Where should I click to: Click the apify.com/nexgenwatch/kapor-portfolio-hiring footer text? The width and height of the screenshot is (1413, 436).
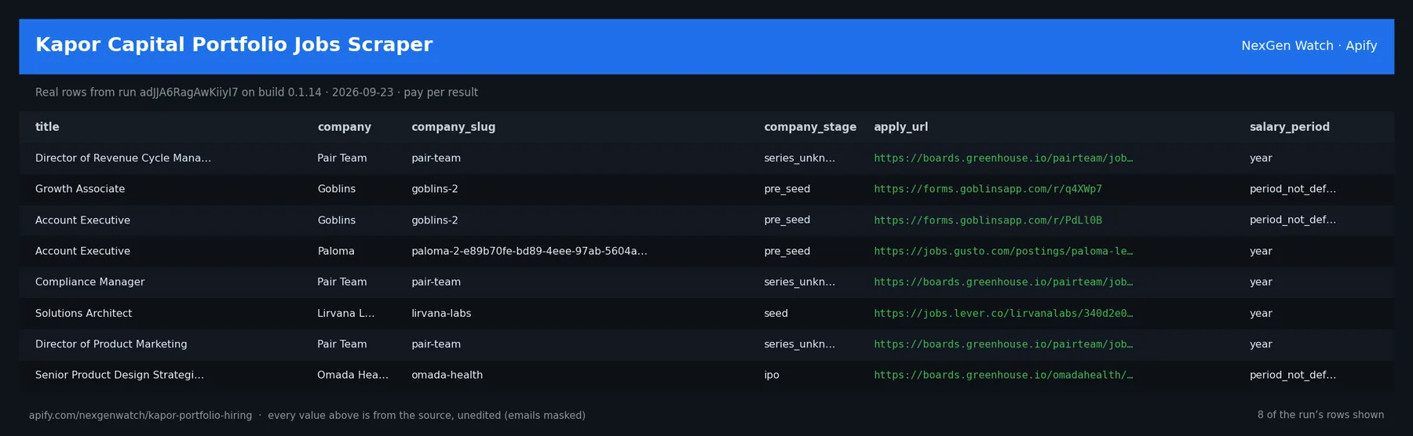click(x=141, y=416)
